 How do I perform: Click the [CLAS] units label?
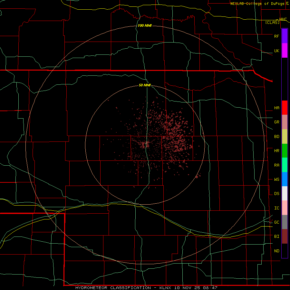point(272,23)
